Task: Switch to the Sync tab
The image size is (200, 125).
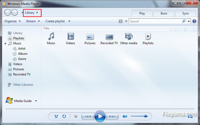Action: point(185,13)
